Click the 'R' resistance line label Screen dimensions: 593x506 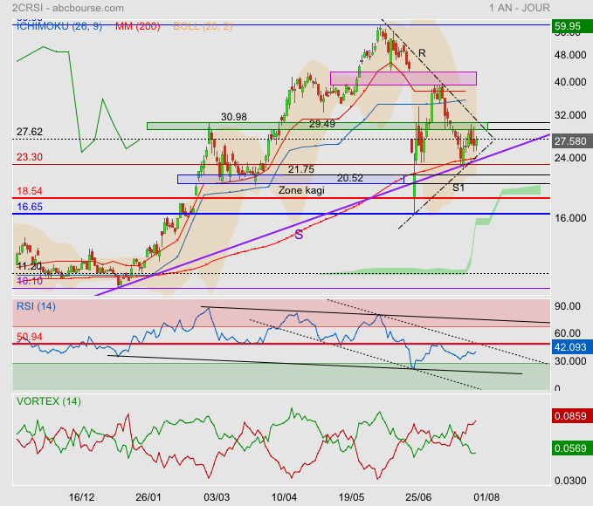[422, 53]
